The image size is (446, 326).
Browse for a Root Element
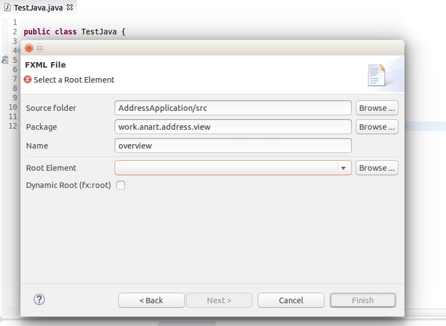click(x=377, y=168)
